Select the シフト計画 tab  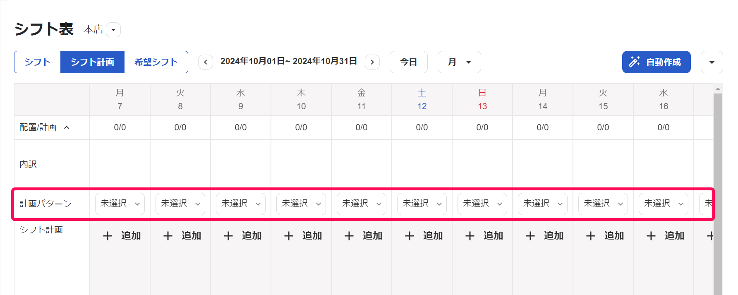(x=93, y=62)
